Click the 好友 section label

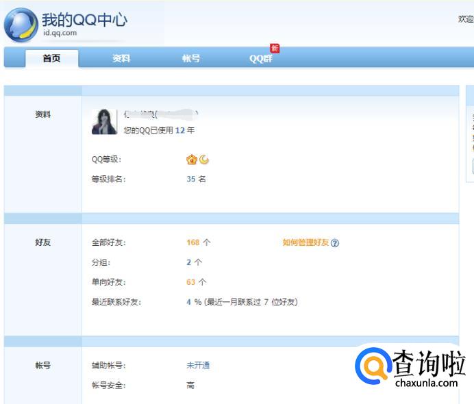pos(42,242)
